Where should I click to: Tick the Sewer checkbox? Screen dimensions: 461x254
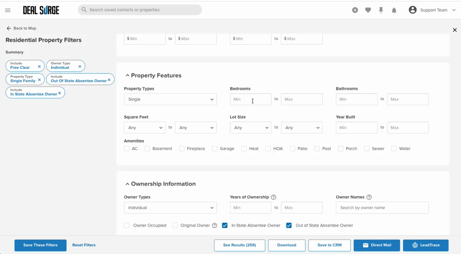(367, 149)
